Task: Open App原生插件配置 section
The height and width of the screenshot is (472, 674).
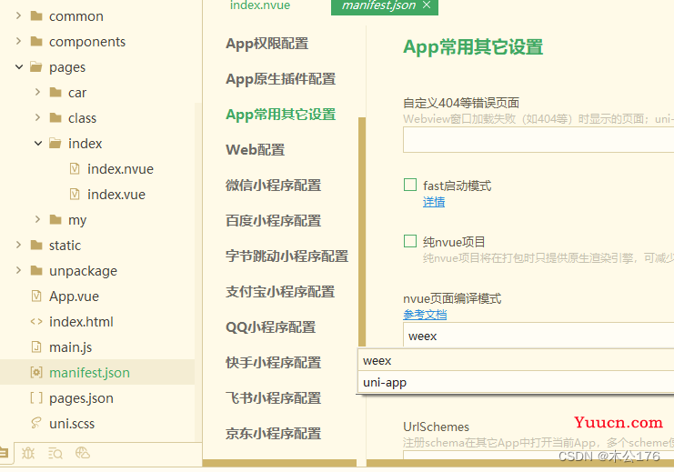Action: [x=281, y=79]
